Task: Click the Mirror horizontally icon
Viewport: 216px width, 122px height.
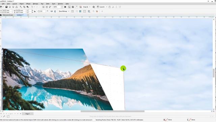Action: click(x=52, y=11)
